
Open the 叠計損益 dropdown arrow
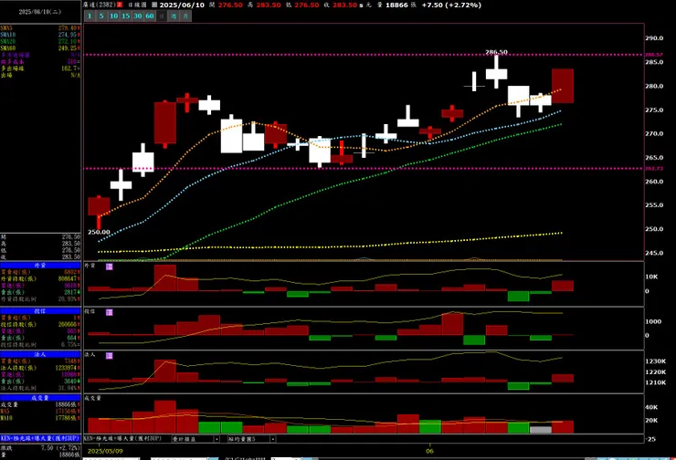point(217,439)
